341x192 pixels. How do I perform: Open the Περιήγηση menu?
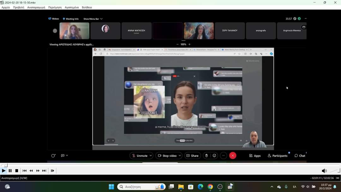click(55, 7)
